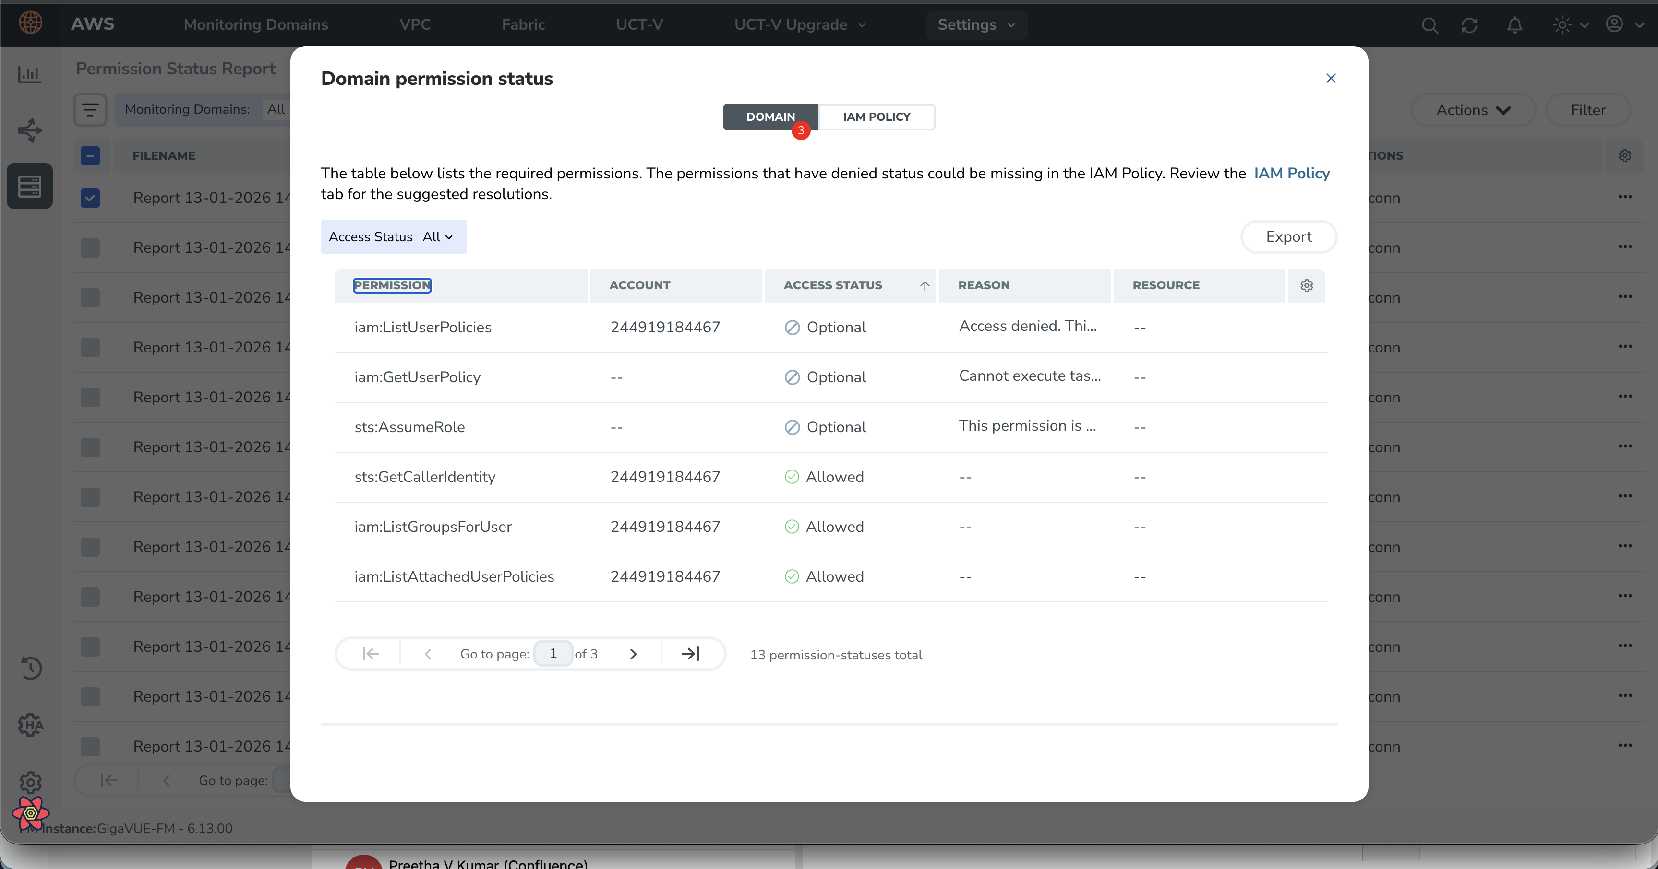Open table column settings gear in dialog
1658x869 pixels.
pos(1307,286)
